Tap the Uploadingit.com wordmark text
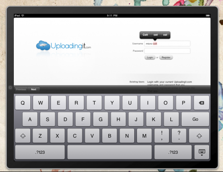 tap(71, 46)
